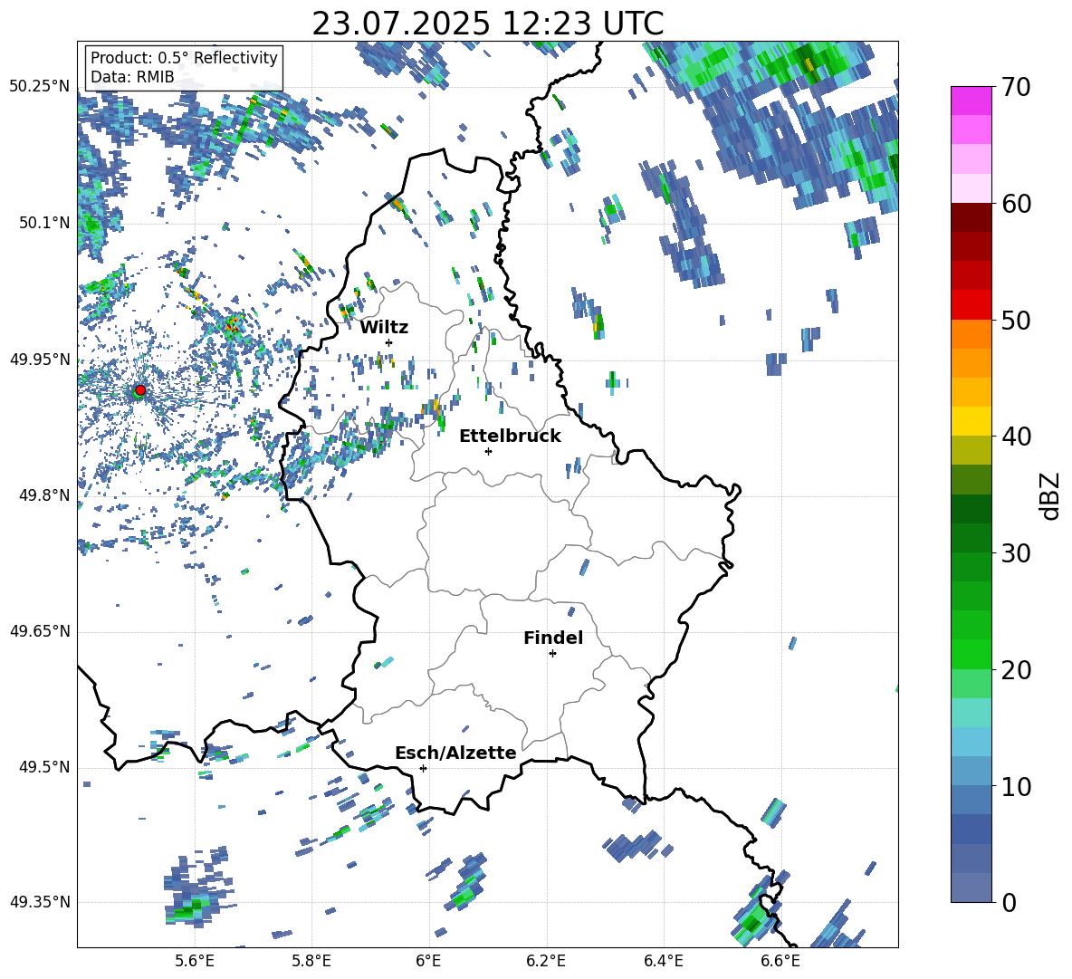Click the 5.6°E longitude label
Image resolution: width=1072 pixels, height=979 pixels.
tap(195, 961)
